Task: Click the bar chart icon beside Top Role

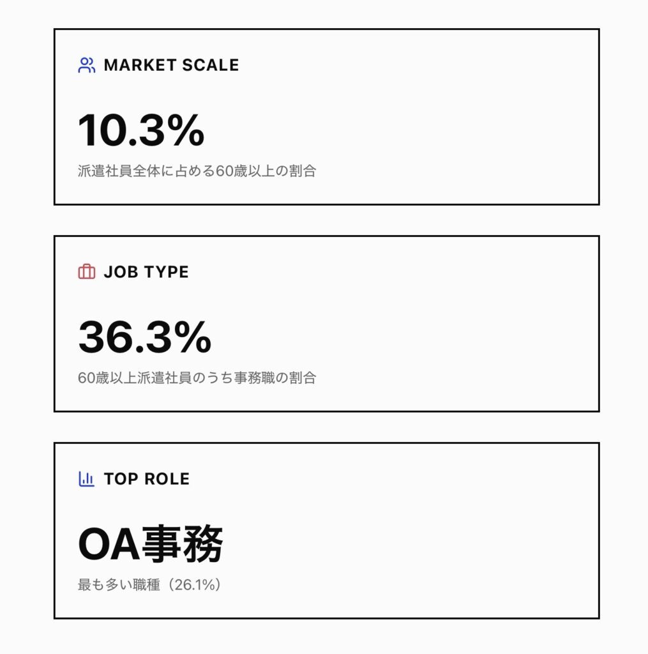Action: point(86,479)
